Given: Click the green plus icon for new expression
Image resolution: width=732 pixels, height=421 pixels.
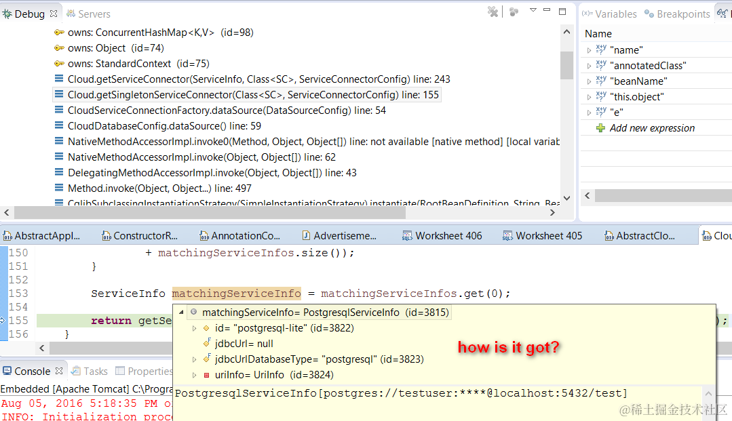Looking at the screenshot, I should tap(601, 128).
